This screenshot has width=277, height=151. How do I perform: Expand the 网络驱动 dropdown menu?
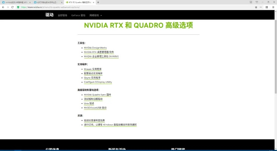[96, 15]
